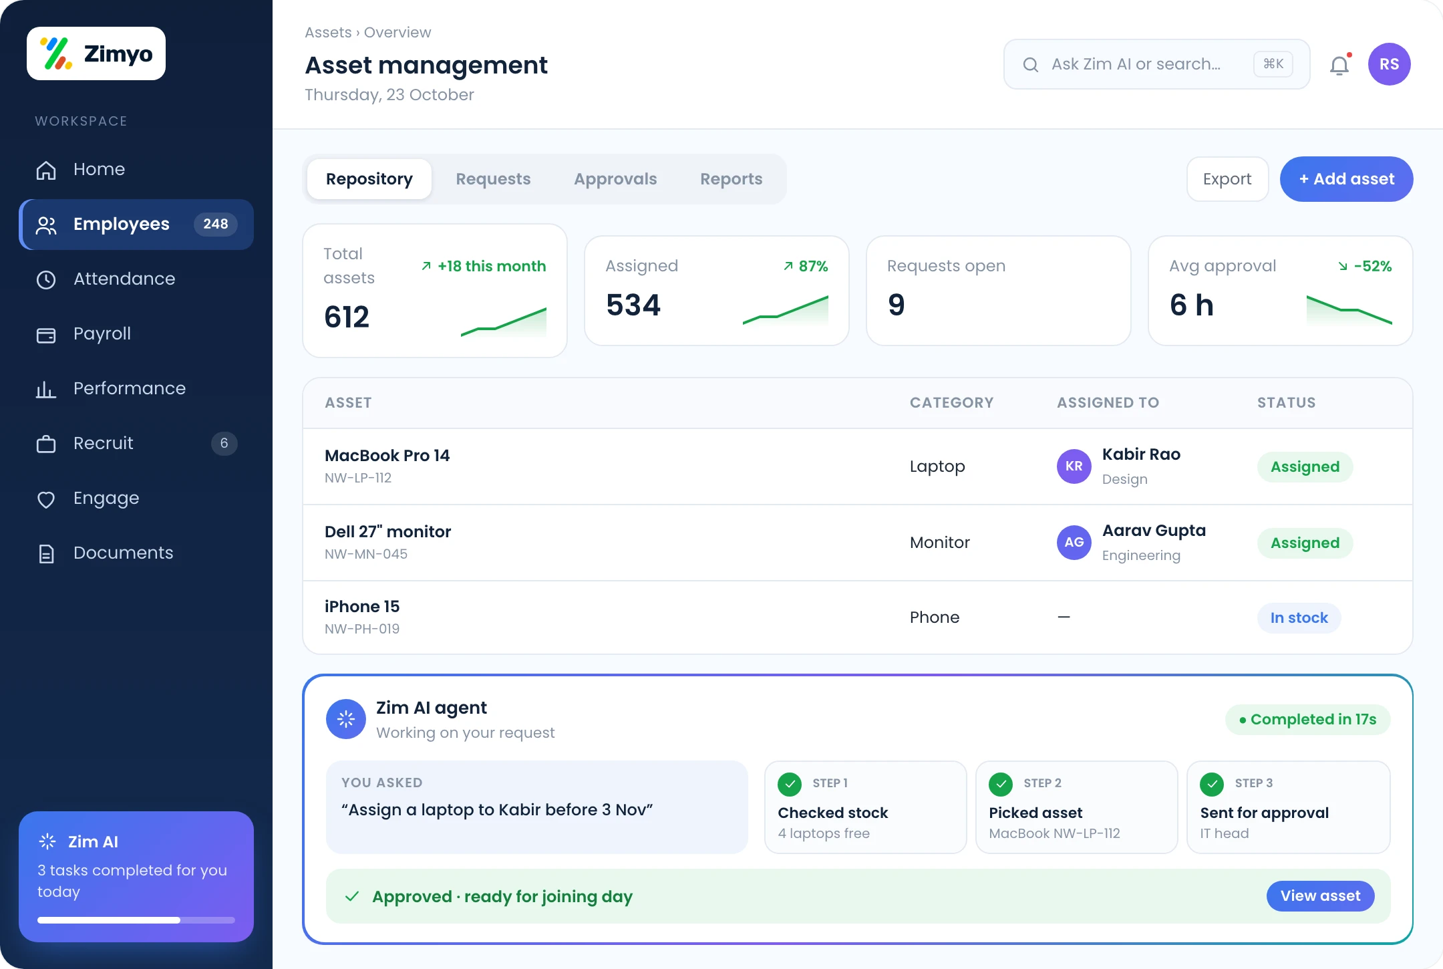
Task: Click the Step 3 green checkmark
Action: coord(1212,784)
